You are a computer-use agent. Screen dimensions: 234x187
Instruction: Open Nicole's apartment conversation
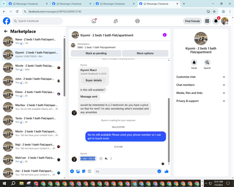31,68
